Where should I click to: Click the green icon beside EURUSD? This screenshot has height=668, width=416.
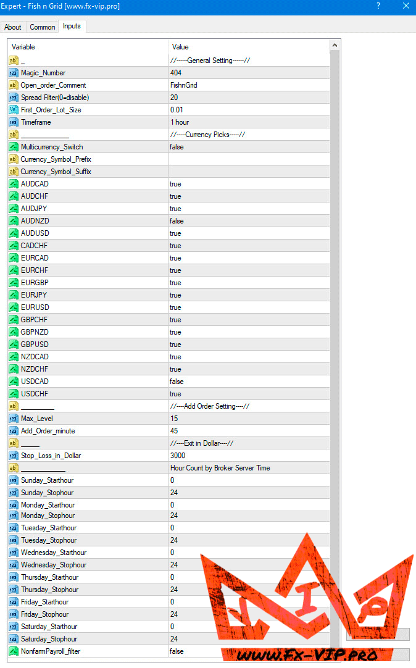13,307
